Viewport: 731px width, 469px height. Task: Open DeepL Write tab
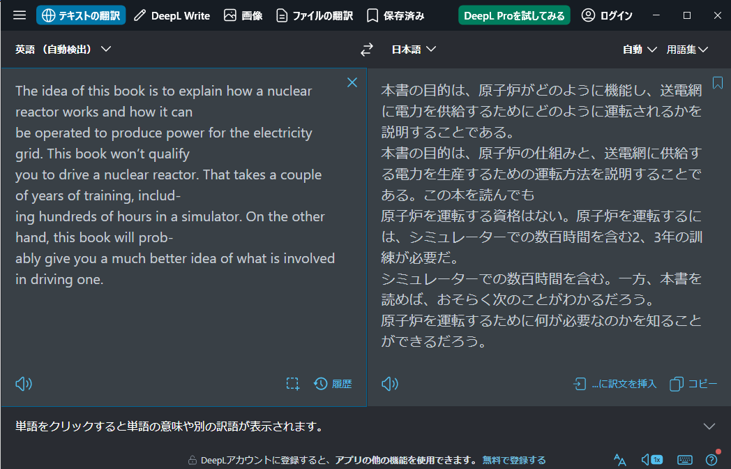click(172, 15)
